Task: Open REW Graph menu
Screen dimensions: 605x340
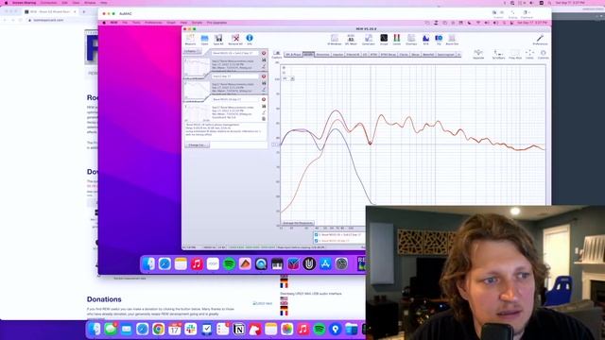Action: pos(171,23)
